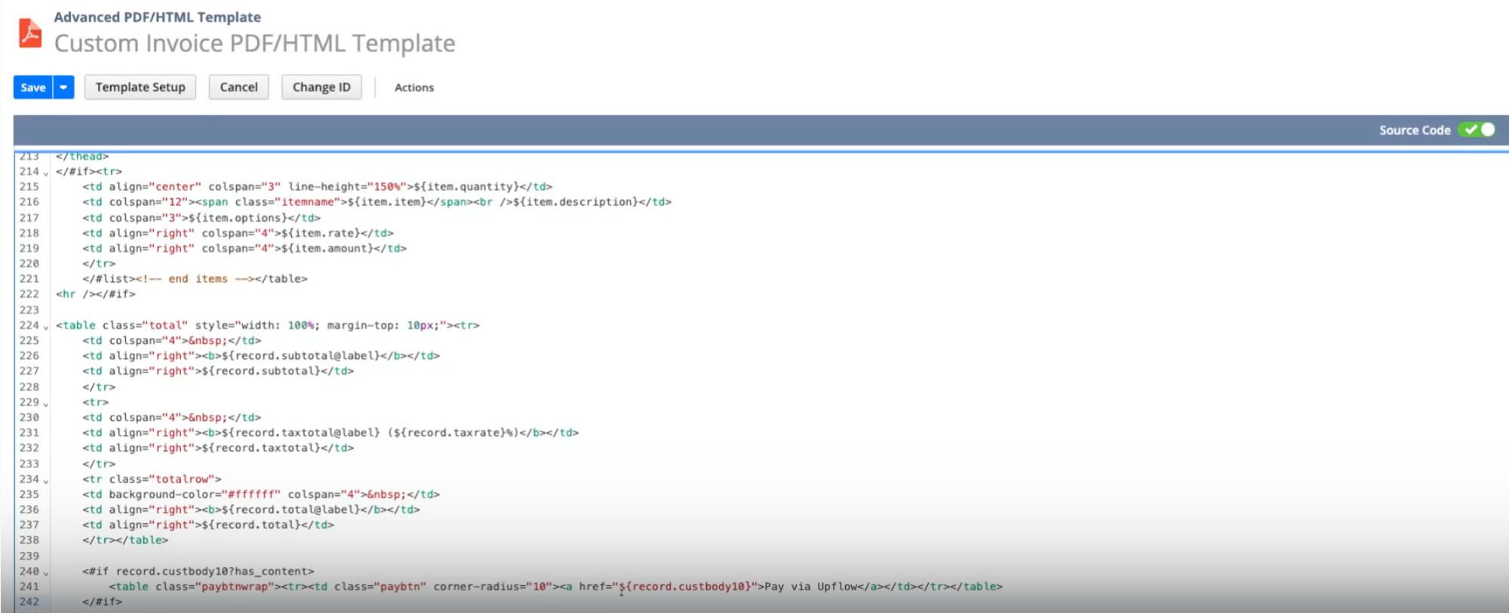Click the "#ffffff" color value on line 235
The height and width of the screenshot is (613, 1509).
click(251, 495)
